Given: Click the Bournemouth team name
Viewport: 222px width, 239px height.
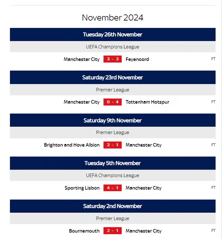Looking at the screenshot, I should (x=84, y=231).
